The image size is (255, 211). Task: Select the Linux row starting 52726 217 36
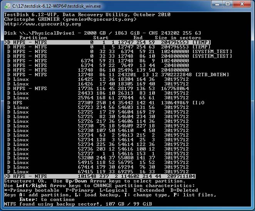coord(98,121)
